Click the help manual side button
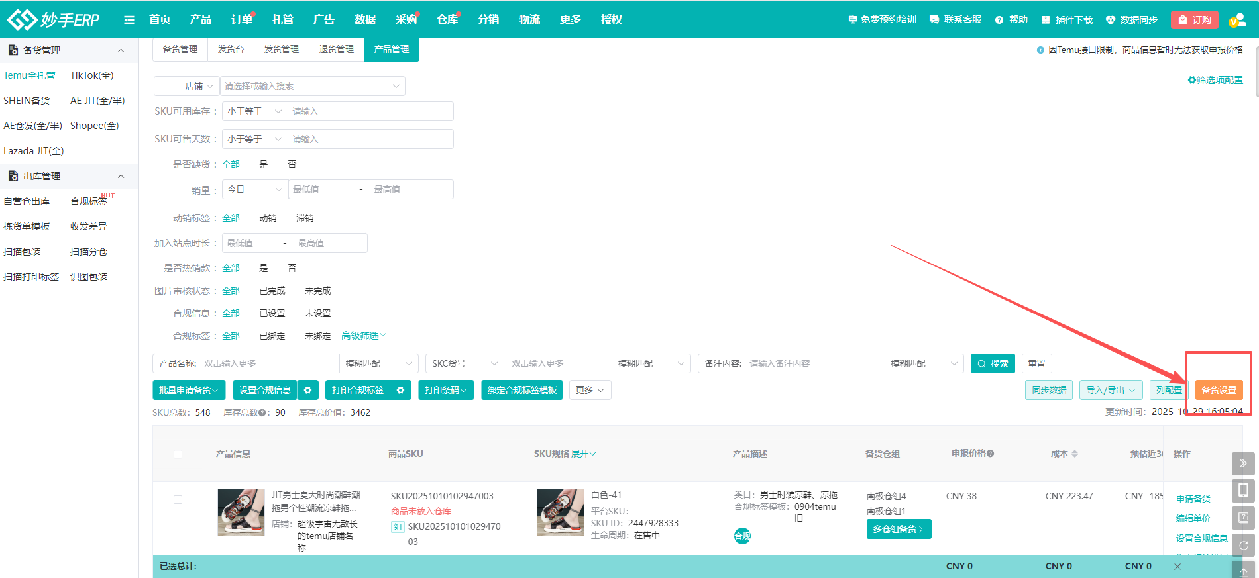The image size is (1259, 578). [x=1243, y=518]
